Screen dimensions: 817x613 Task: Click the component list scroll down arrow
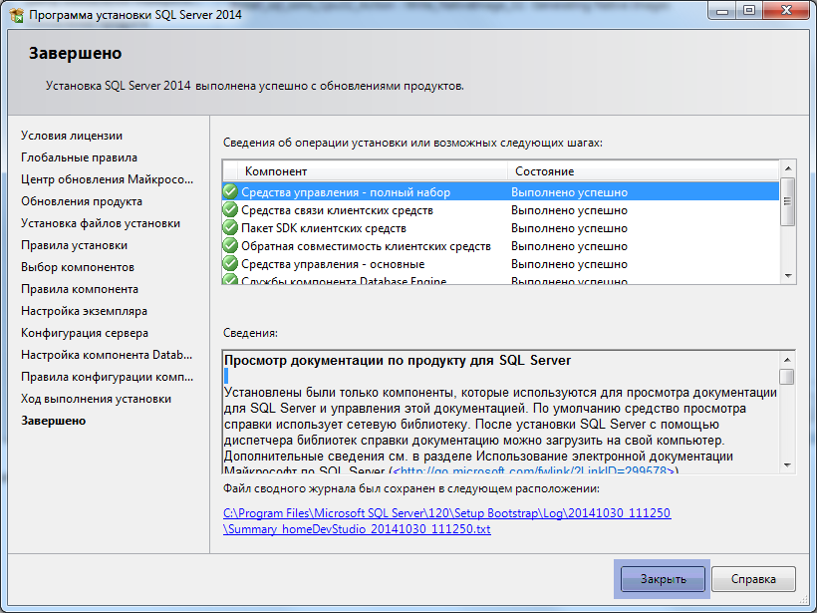pyautogui.click(x=788, y=276)
